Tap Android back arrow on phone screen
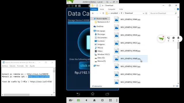 click(78, 94)
